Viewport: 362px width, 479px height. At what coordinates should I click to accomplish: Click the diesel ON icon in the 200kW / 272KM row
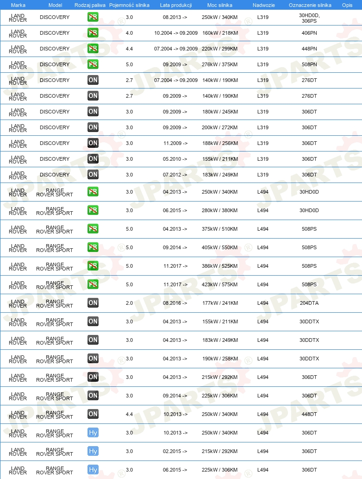click(x=93, y=127)
